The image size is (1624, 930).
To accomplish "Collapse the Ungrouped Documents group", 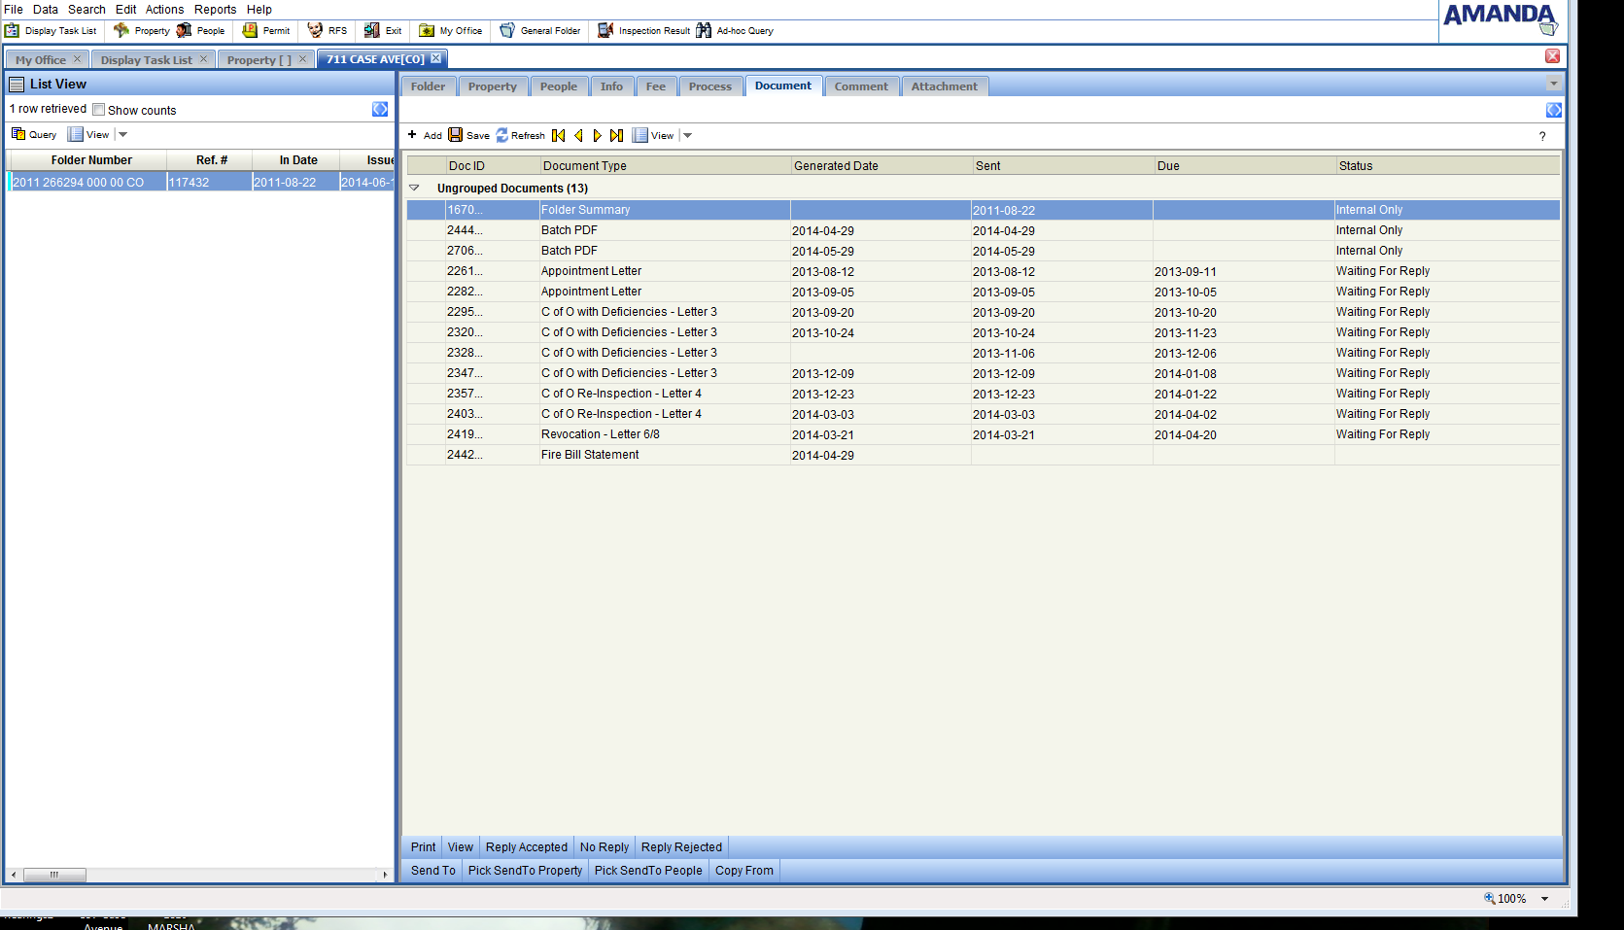I will (x=415, y=188).
